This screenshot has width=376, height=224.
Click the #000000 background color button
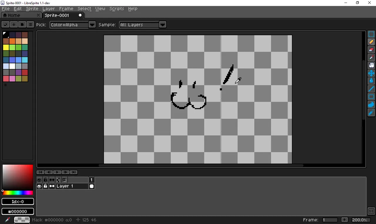pyautogui.click(x=18, y=211)
